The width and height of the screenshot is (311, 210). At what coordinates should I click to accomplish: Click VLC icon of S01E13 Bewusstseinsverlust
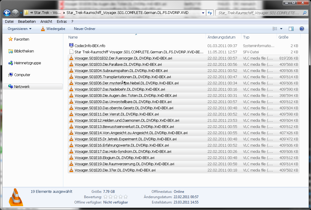coord(71,126)
